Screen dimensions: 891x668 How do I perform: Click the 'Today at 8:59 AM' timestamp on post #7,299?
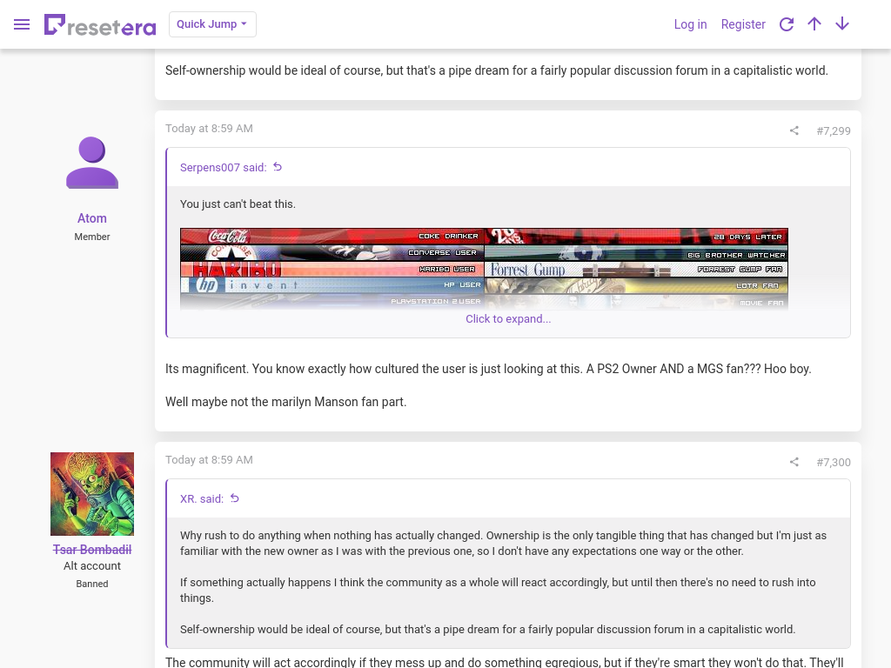(x=209, y=129)
